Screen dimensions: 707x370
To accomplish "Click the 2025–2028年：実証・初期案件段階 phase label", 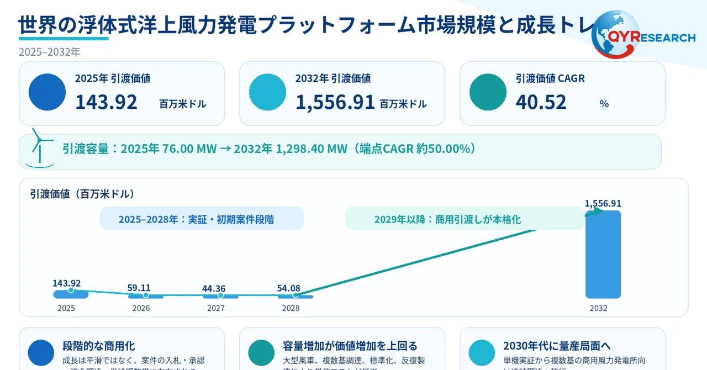I will [x=196, y=219].
